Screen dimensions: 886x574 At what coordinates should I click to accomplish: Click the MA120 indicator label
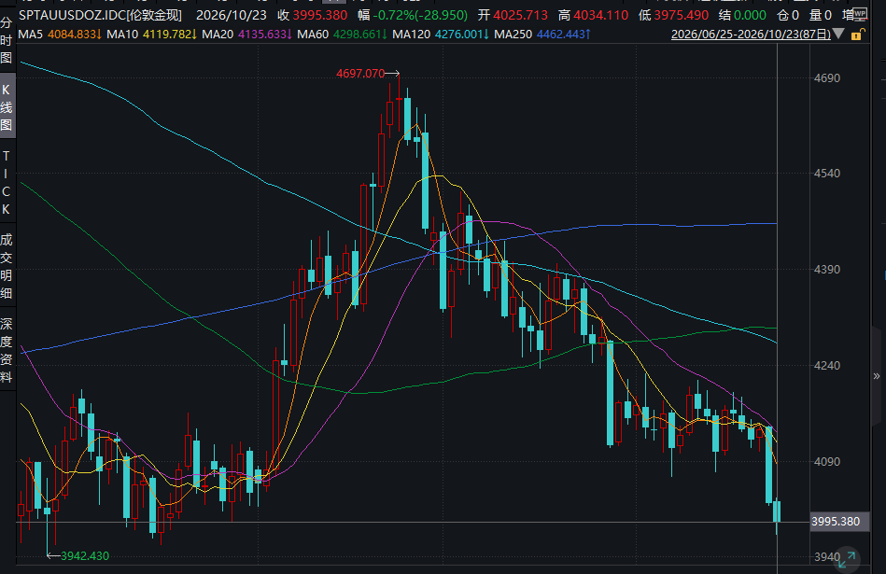411,35
